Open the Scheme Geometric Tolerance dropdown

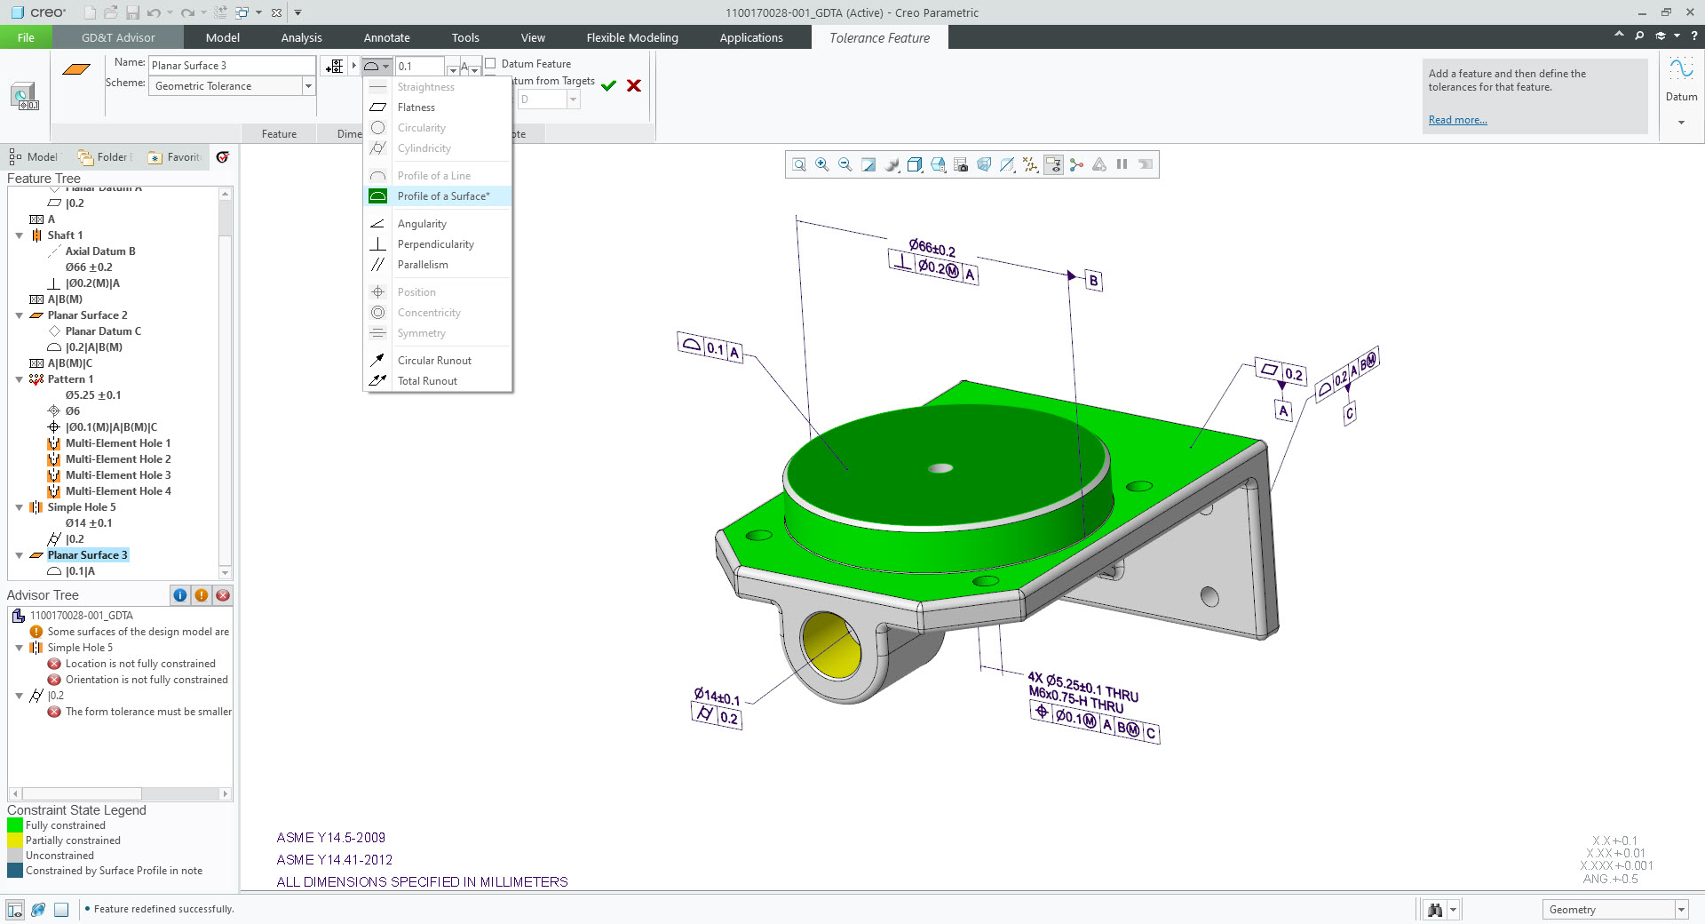tap(308, 86)
